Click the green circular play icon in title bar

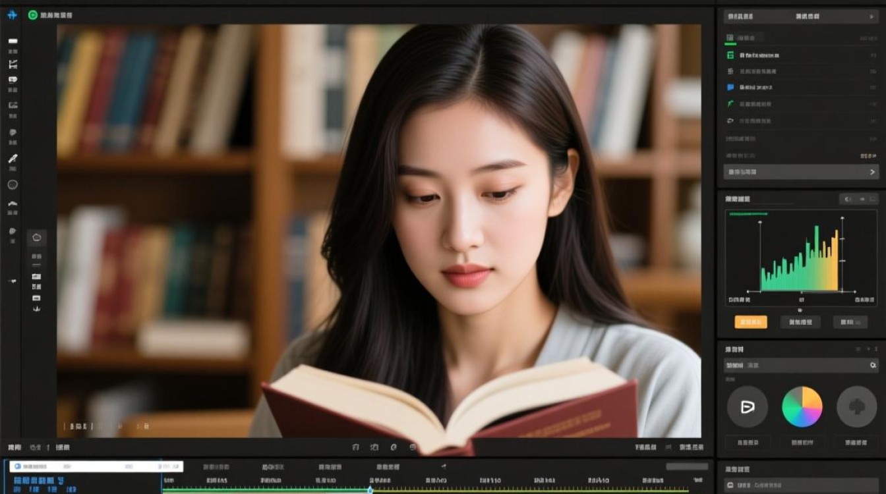[x=32, y=14]
